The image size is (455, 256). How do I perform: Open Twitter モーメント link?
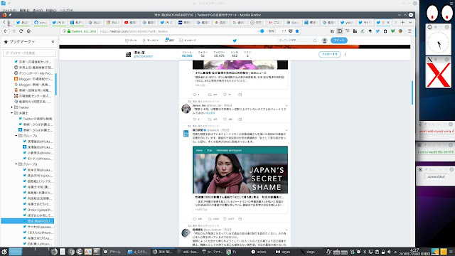click(150, 41)
